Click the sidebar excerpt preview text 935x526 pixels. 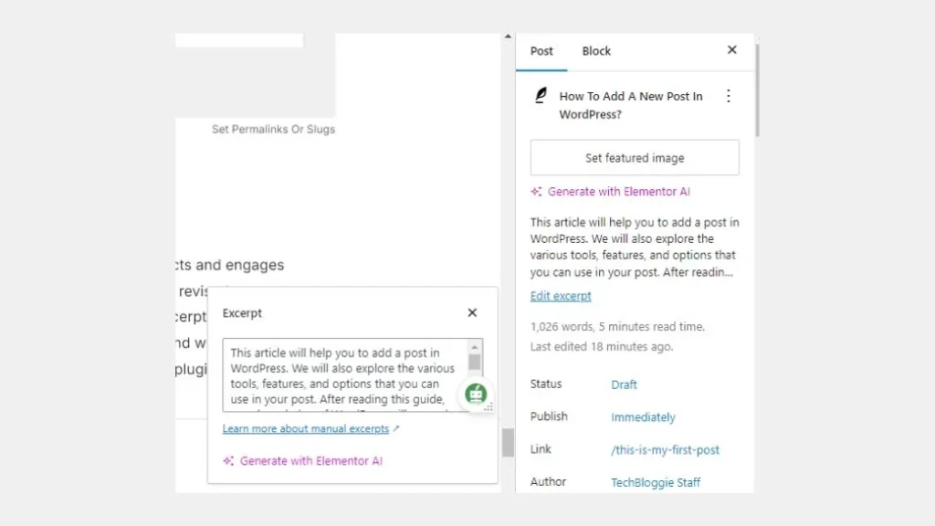click(635, 247)
